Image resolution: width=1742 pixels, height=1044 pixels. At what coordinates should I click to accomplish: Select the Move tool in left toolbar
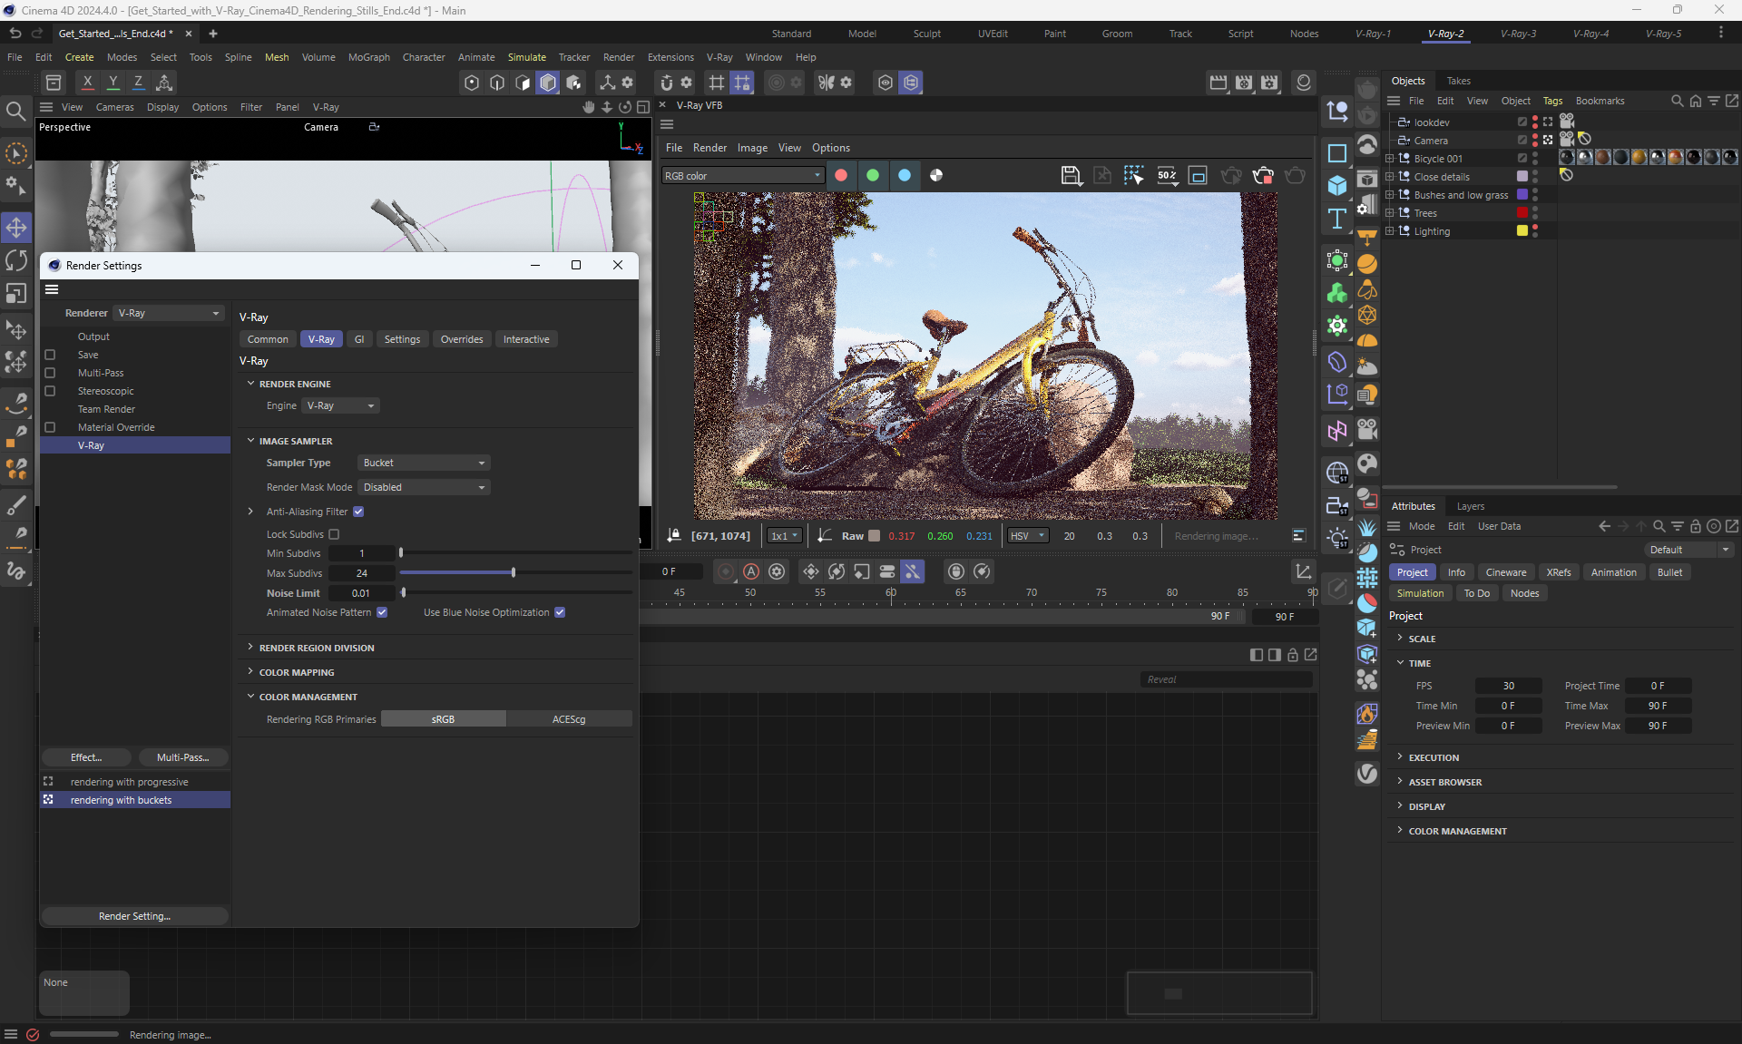(x=16, y=227)
